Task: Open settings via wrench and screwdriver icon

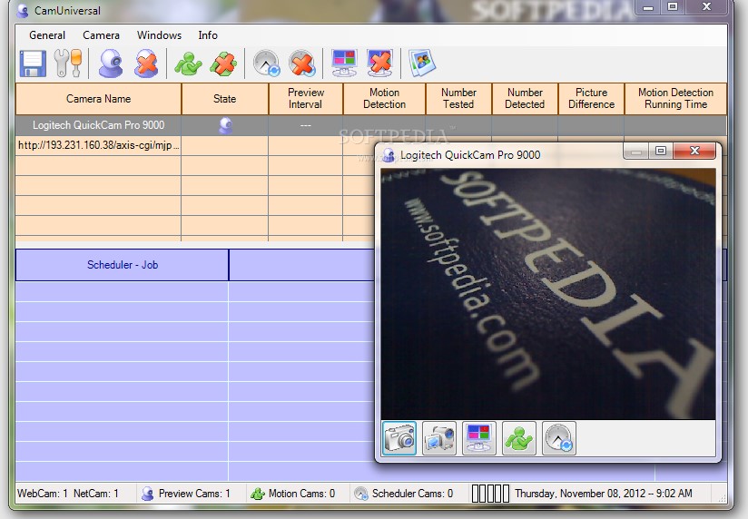Action: click(x=68, y=64)
